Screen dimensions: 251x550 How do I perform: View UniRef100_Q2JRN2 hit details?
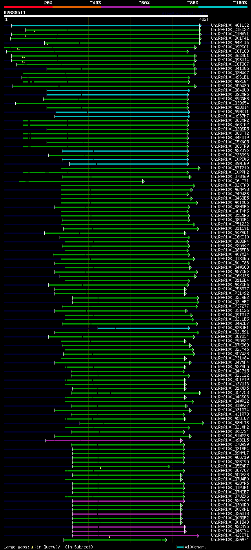pos(230,297)
